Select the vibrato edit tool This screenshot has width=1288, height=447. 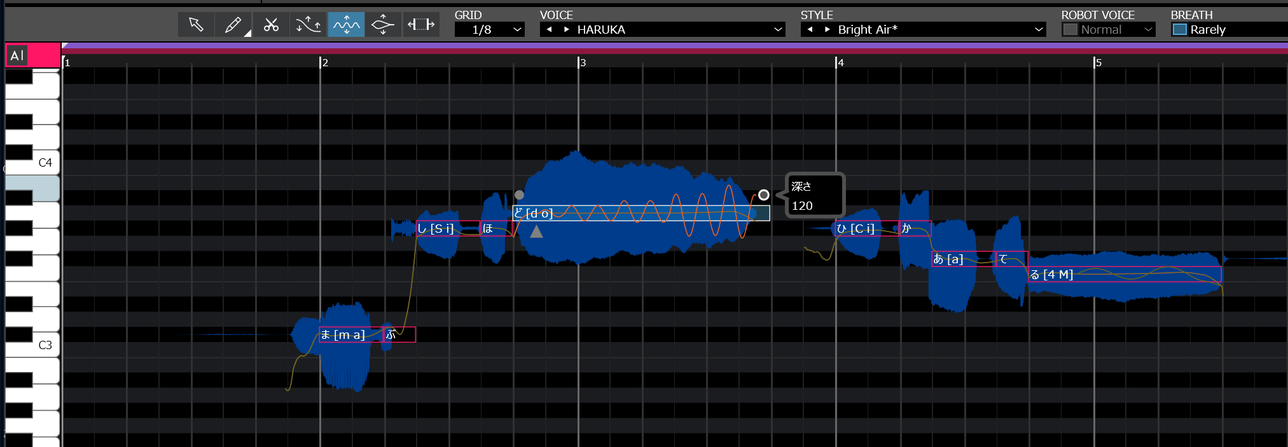click(346, 25)
